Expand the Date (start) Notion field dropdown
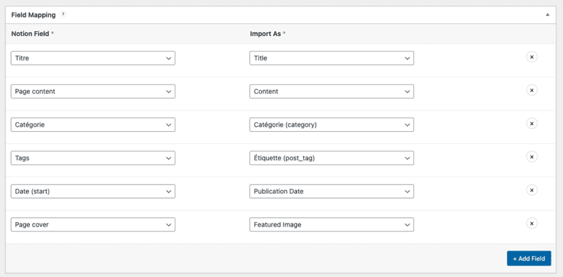Image resolution: width=563 pixels, height=277 pixels. point(93,191)
